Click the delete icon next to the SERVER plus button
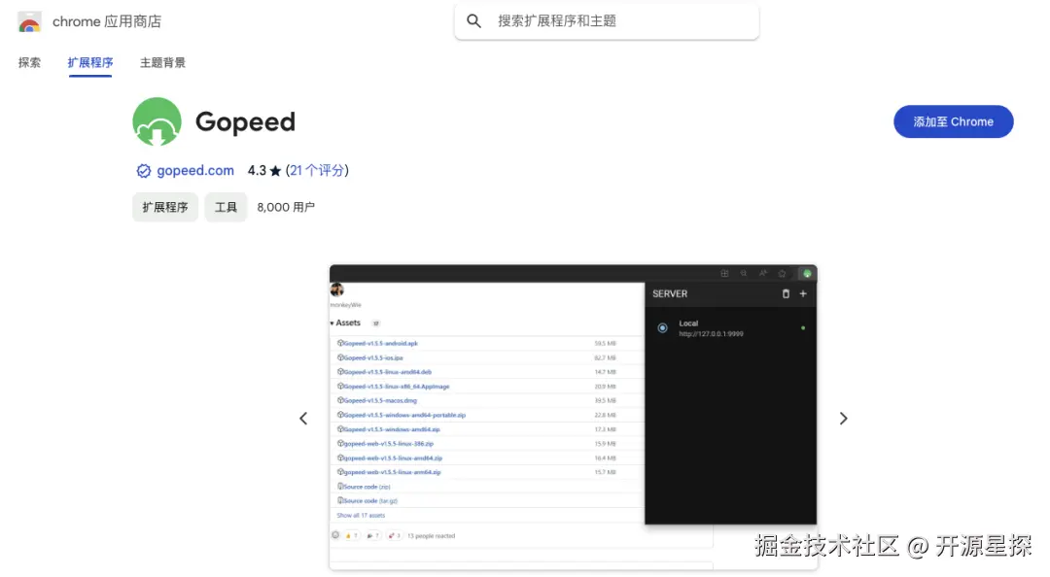Viewport: 1050px width, 577px height. pyautogui.click(x=787, y=293)
